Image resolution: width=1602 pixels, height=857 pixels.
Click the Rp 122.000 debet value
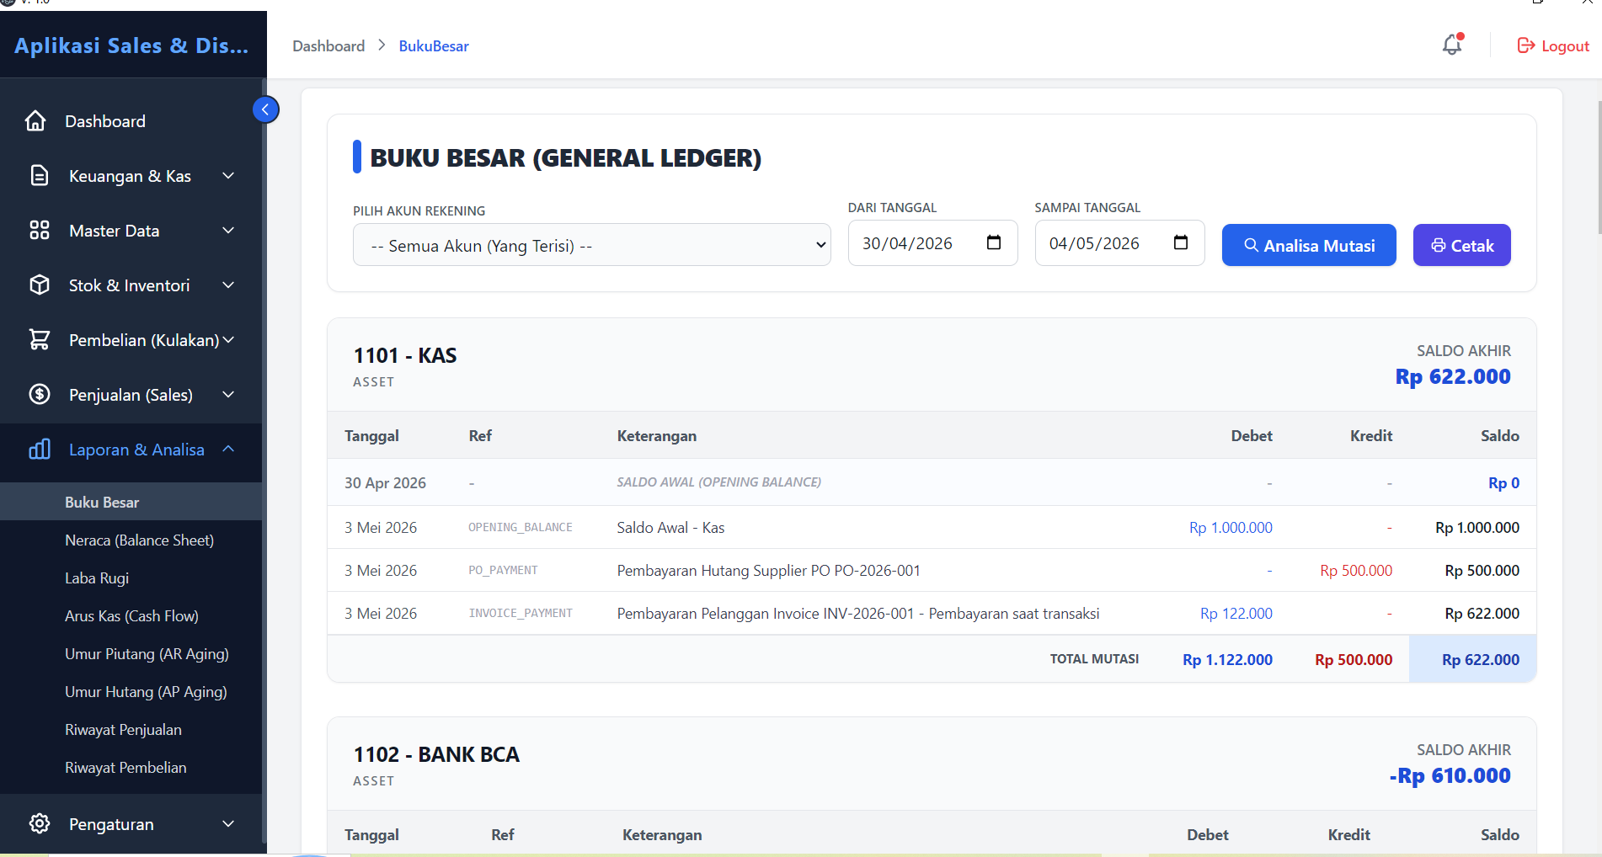pyautogui.click(x=1236, y=613)
